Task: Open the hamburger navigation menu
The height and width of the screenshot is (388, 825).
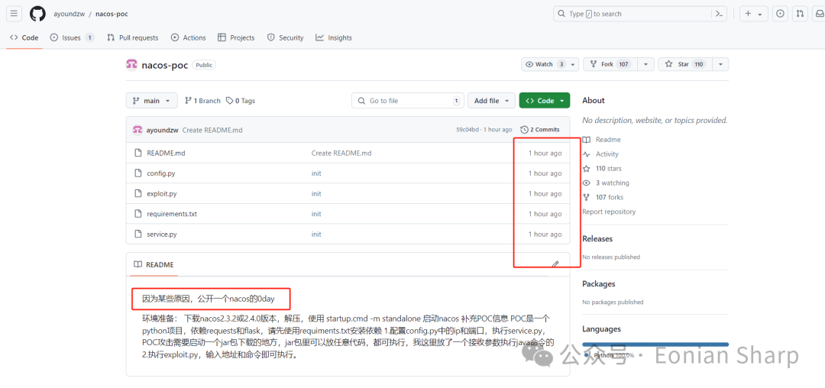Action: [x=15, y=14]
